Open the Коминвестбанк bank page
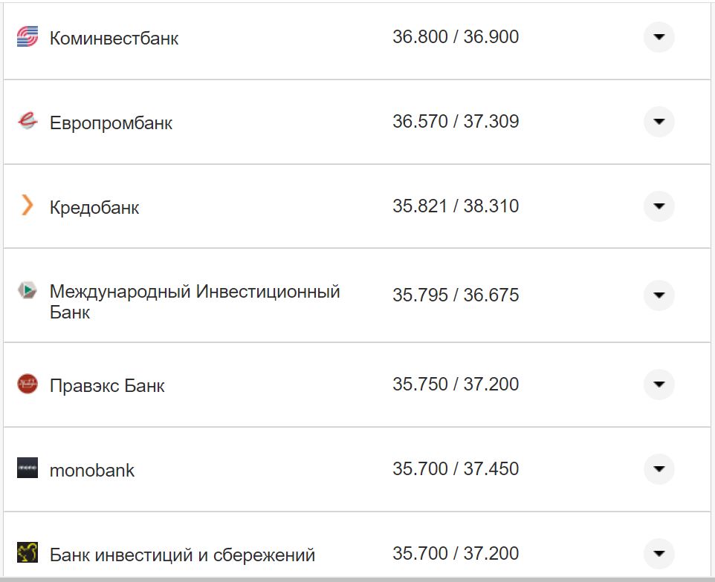 pyautogui.click(x=113, y=38)
